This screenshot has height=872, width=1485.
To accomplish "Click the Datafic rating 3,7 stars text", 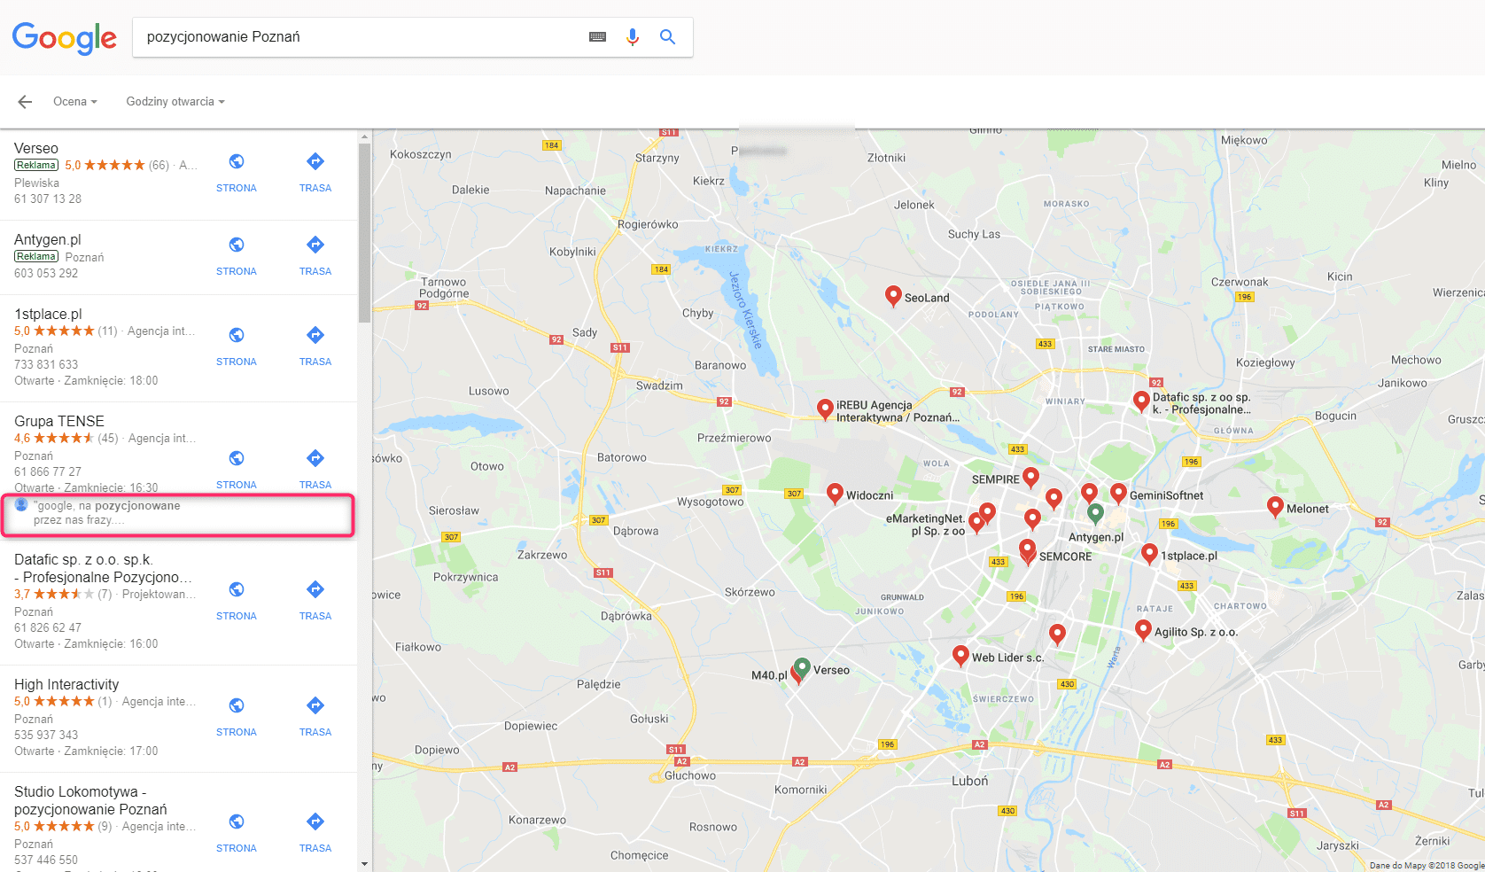I will [53, 595].
